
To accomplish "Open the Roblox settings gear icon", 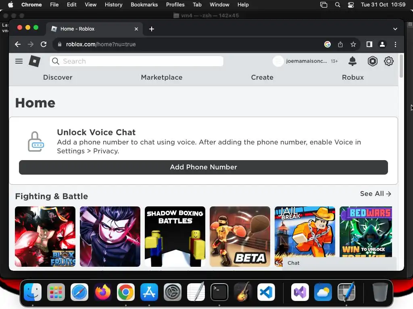I will tap(388, 61).
